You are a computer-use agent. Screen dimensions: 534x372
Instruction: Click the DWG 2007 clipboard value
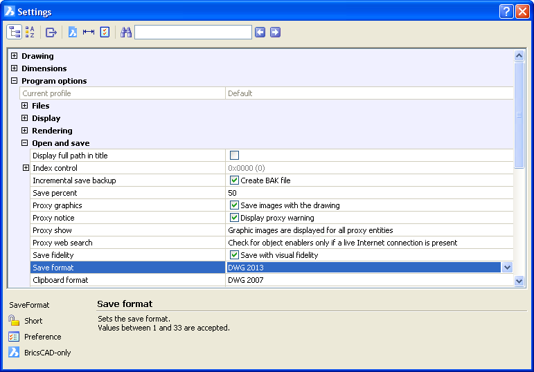pyautogui.click(x=246, y=280)
